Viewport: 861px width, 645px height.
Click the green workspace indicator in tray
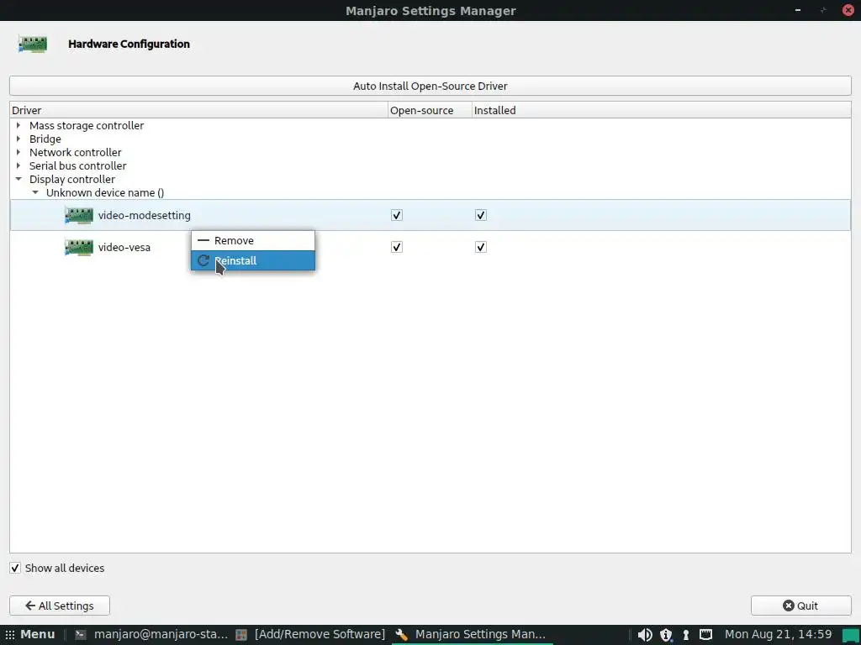click(850, 635)
